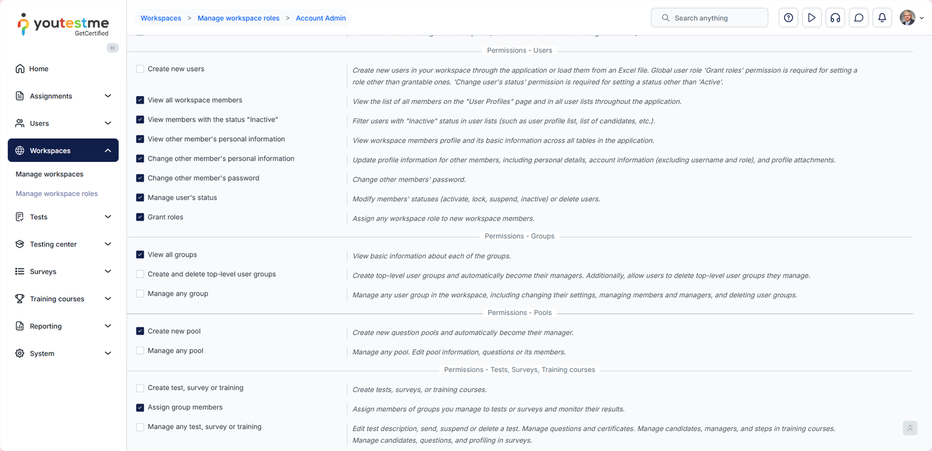Image resolution: width=932 pixels, height=451 pixels.
Task: Open the chat messages icon
Action: pos(859,18)
